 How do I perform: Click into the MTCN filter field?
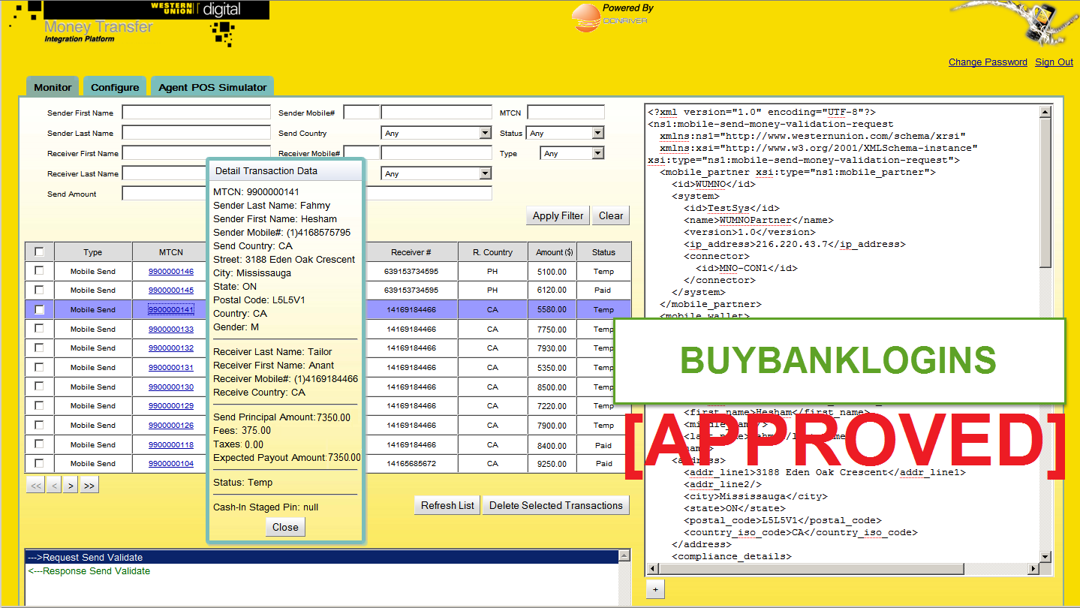pos(565,113)
